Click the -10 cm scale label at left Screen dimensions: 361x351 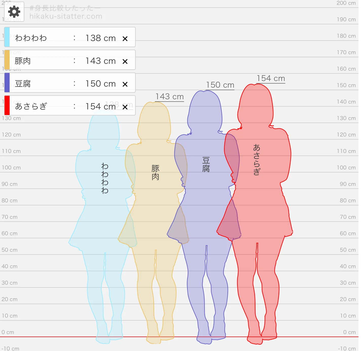click(10, 348)
